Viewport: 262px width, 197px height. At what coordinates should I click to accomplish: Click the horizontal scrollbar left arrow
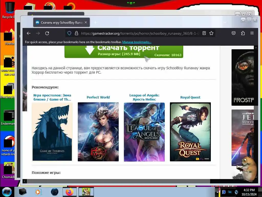(x=25, y=181)
